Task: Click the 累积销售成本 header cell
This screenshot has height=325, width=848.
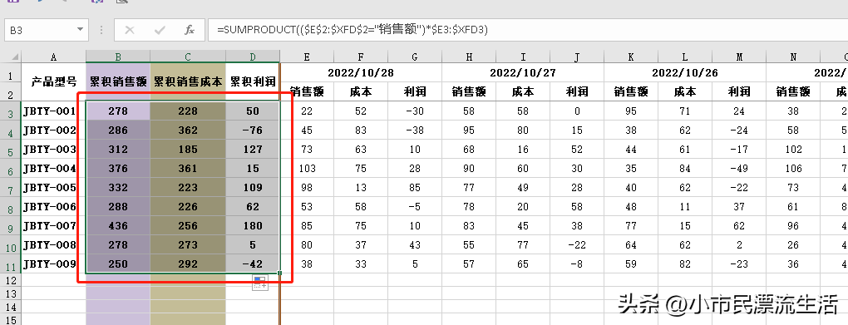Action: (188, 82)
